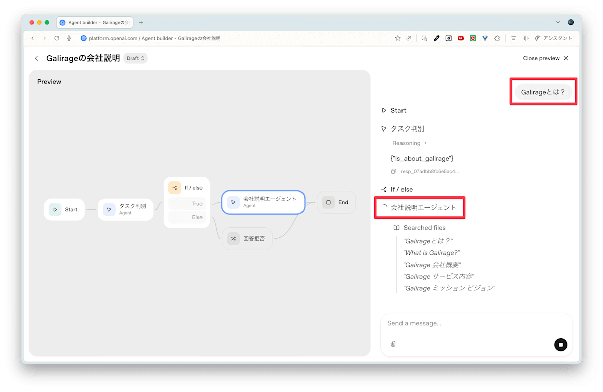
Task: Open the アシスタント assistant button
Action: [x=554, y=38]
